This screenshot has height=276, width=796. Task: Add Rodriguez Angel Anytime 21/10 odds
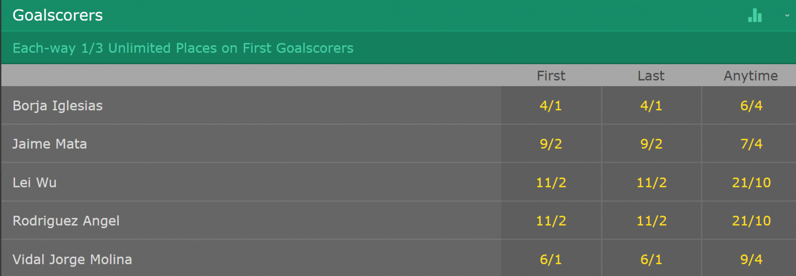pyautogui.click(x=751, y=221)
